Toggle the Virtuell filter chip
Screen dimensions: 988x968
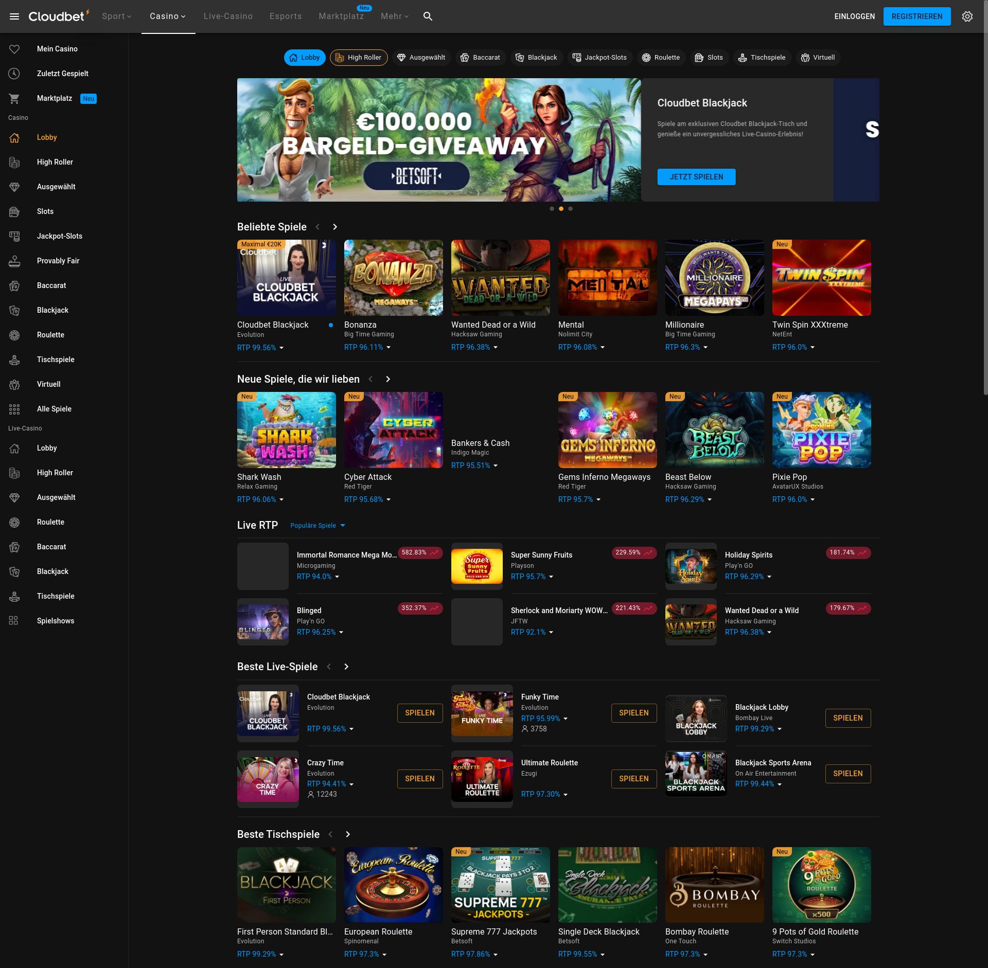[x=818, y=57]
